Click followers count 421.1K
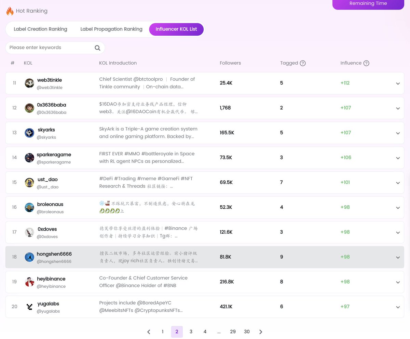 pos(226,307)
